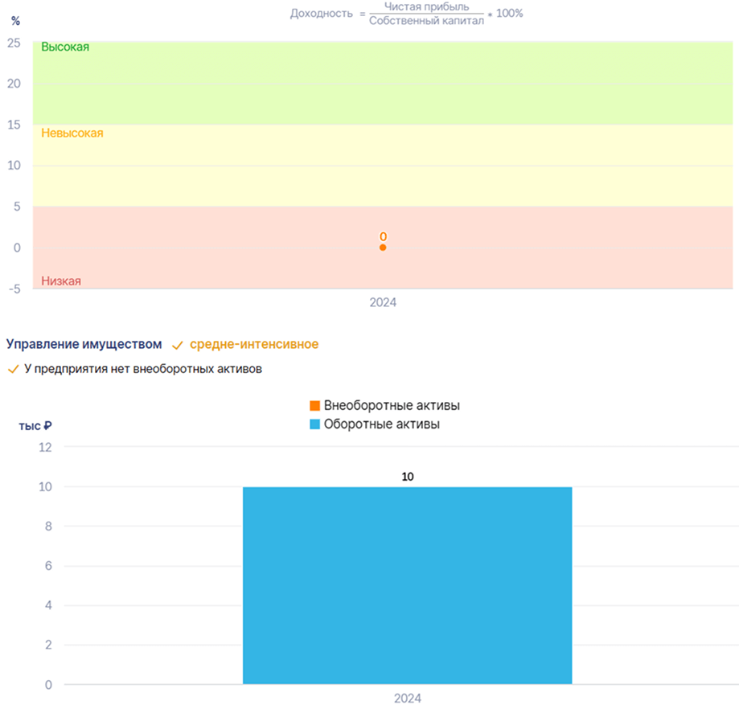Viewport: 739px width, 713px height.
Task: Click the word "Доходность" in the formula
Action: [322, 14]
